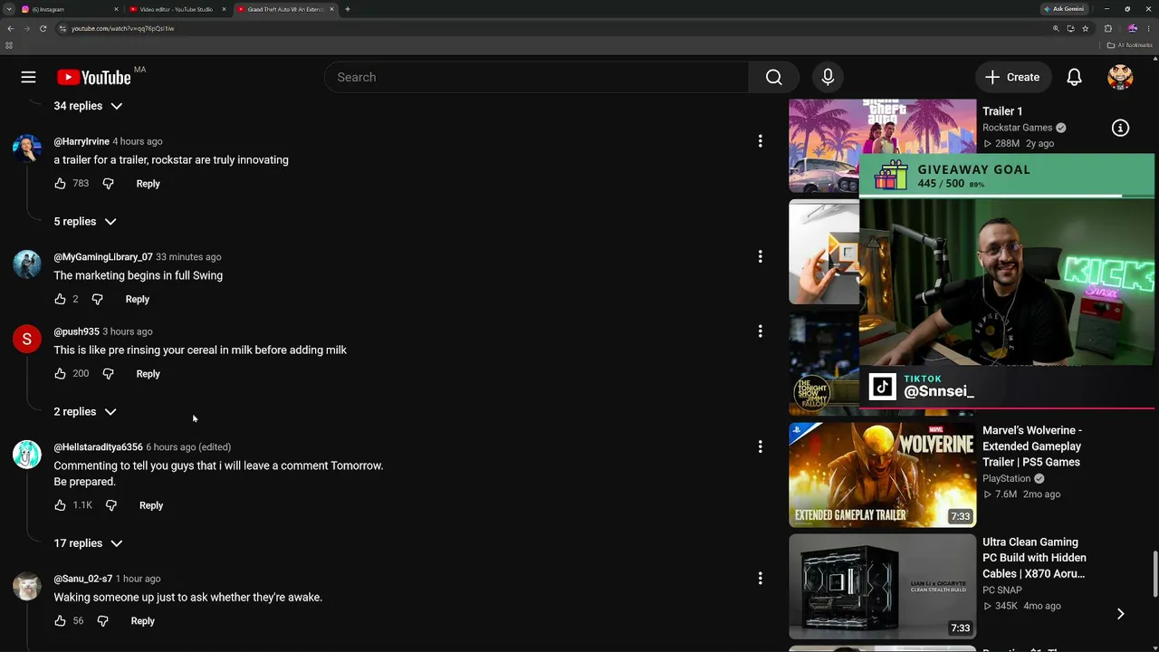Like the comment by @push935
The width and height of the screenshot is (1159, 652).
pyautogui.click(x=60, y=374)
